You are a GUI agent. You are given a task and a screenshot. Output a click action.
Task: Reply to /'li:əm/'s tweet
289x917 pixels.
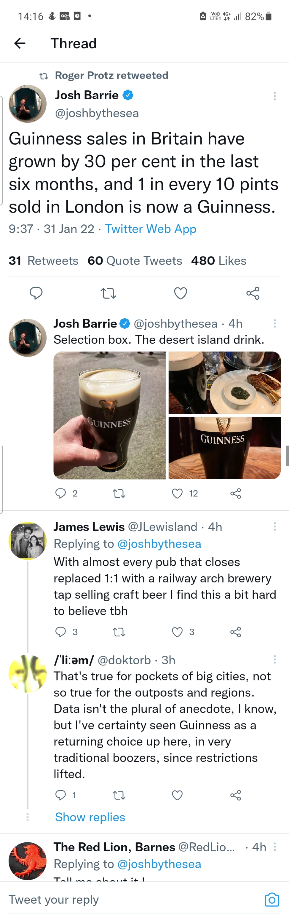pos(61,795)
